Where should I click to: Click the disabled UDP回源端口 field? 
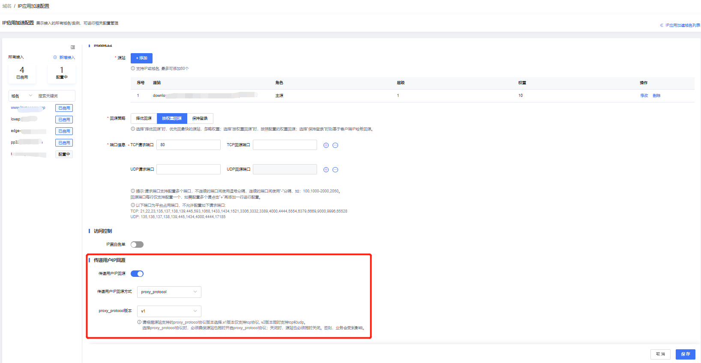point(285,169)
